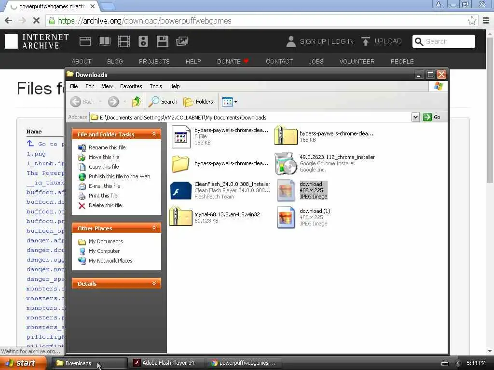
Task: Open the Favorites menu
Action: pyautogui.click(x=131, y=86)
